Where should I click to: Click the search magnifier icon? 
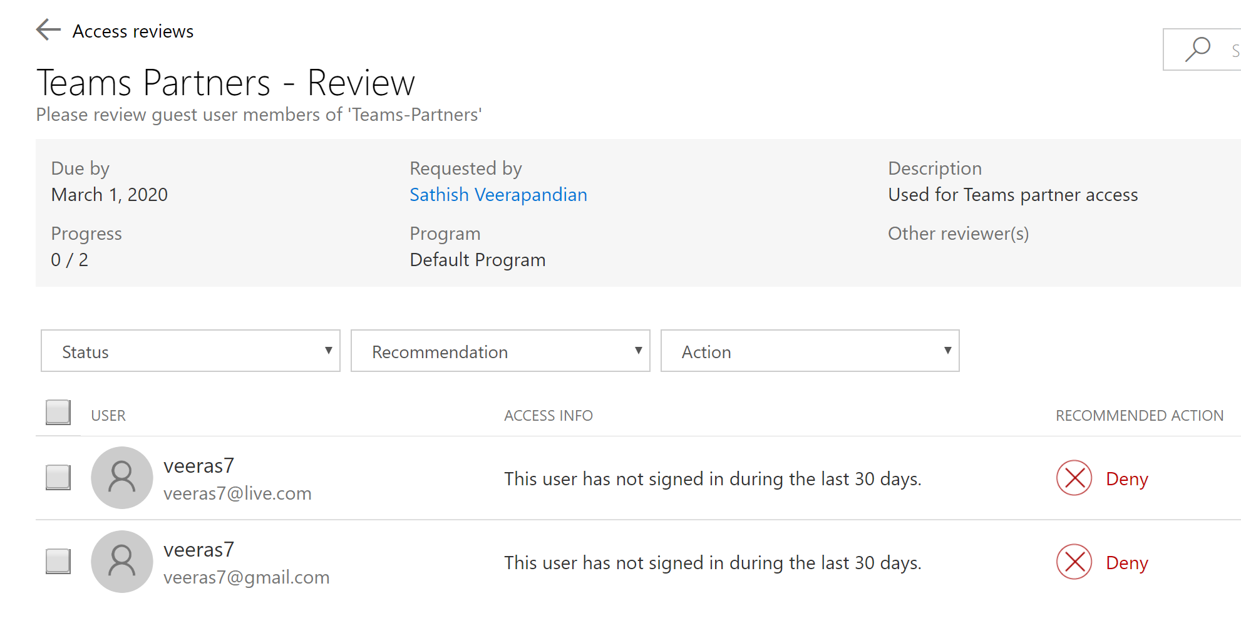[x=1197, y=49]
